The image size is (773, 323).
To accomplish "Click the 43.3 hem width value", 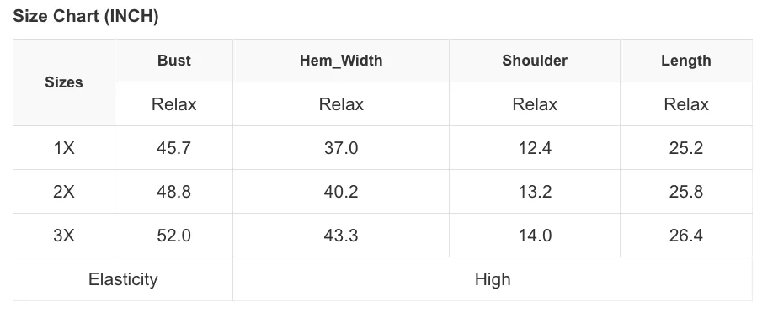I will pyautogui.click(x=341, y=236).
